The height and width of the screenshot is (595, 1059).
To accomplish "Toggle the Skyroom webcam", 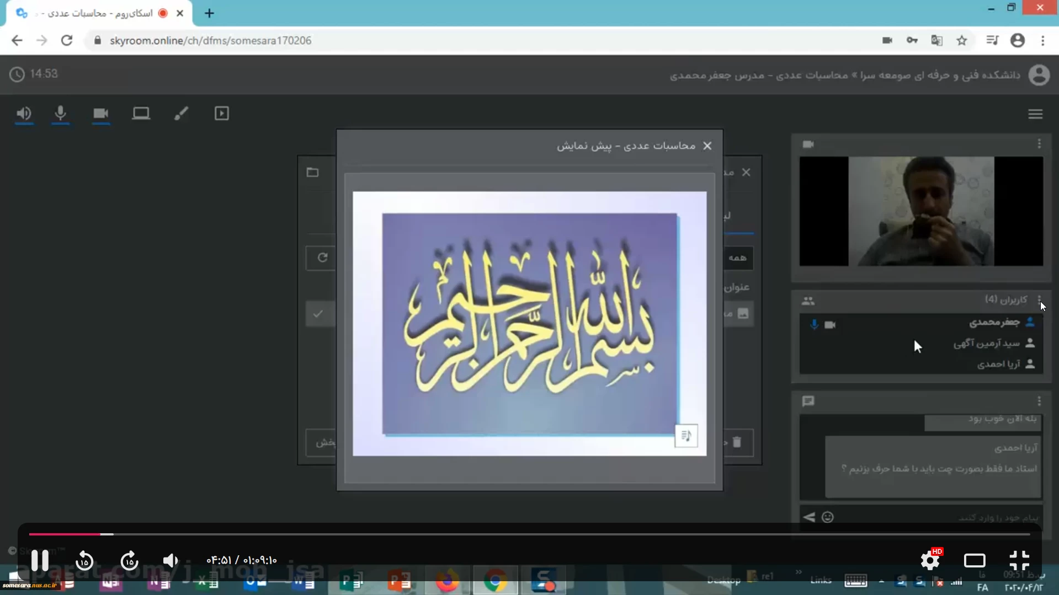I will [x=100, y=114].
